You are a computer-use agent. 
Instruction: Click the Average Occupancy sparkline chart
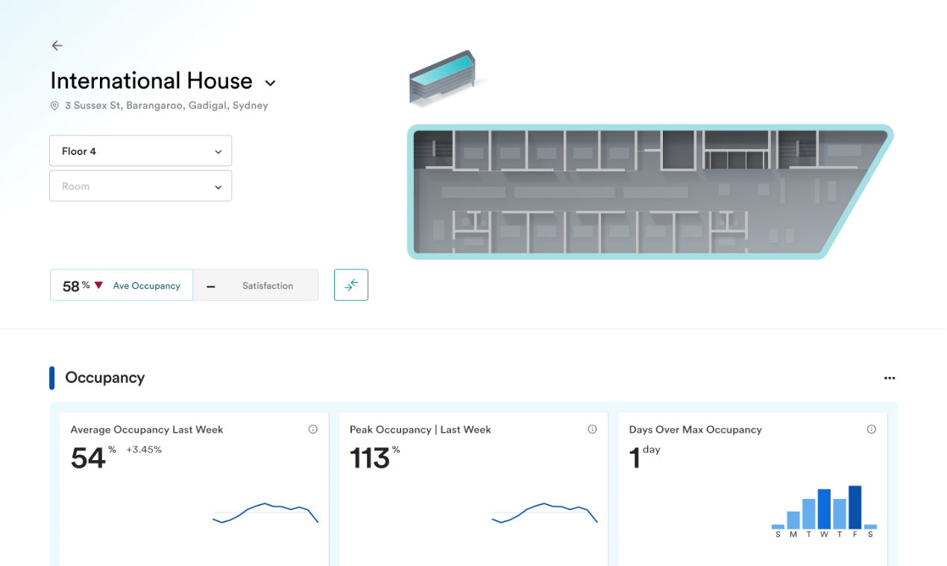(x=265, y=513)
